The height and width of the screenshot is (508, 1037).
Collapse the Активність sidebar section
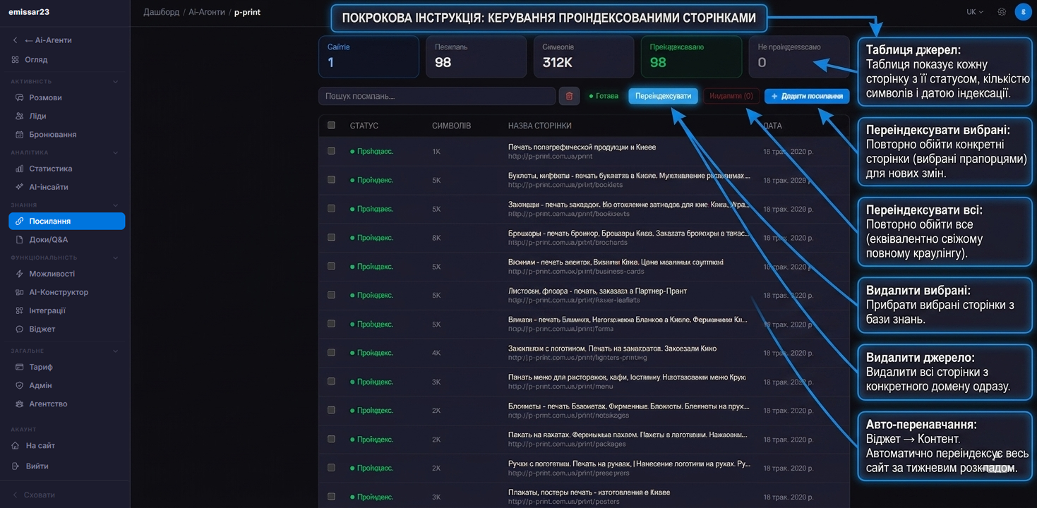pyautogui.click(x=116, y=82)
